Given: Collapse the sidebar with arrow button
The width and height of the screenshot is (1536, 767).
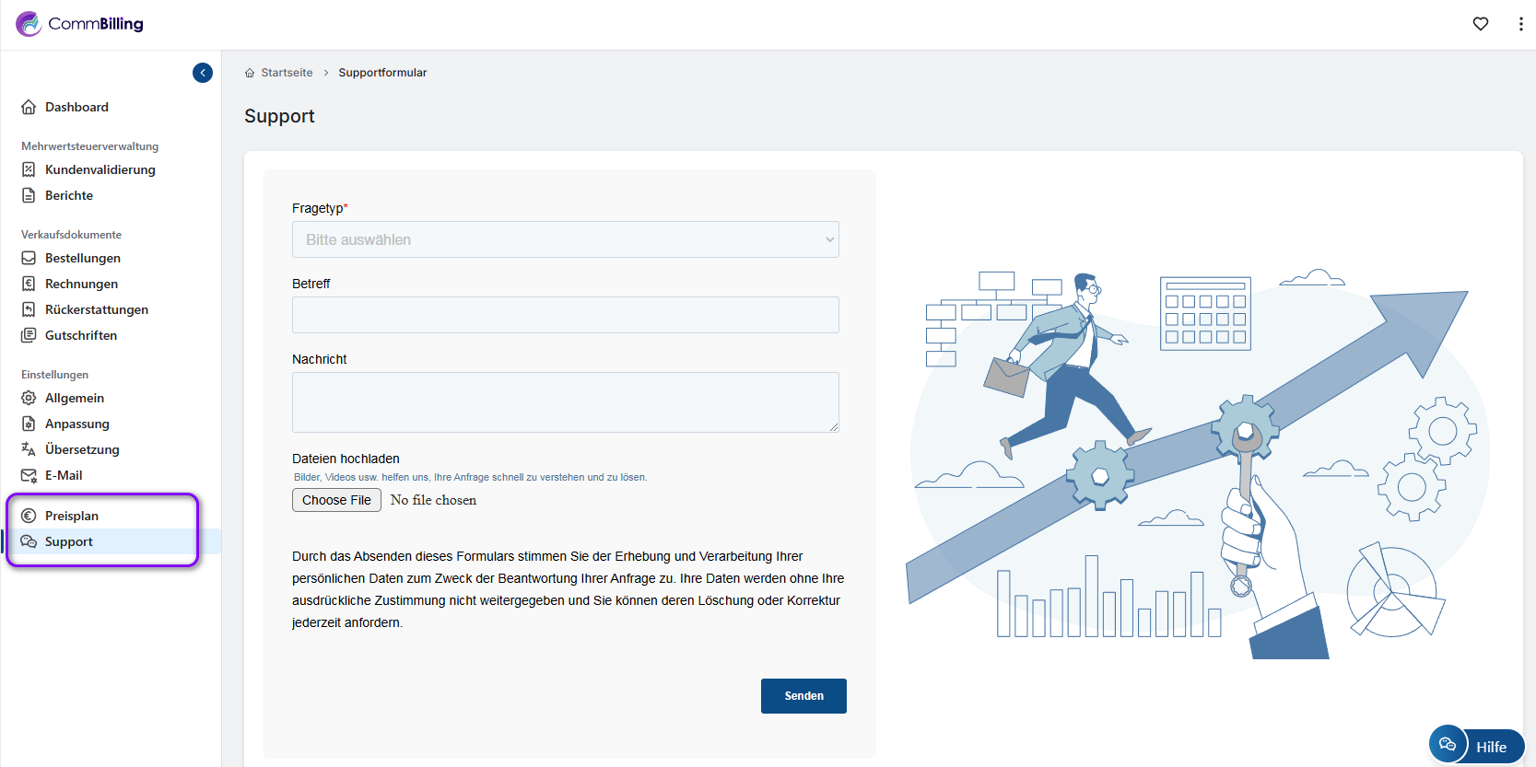Looking at the screenshot, I should click(x=203, y=73).
